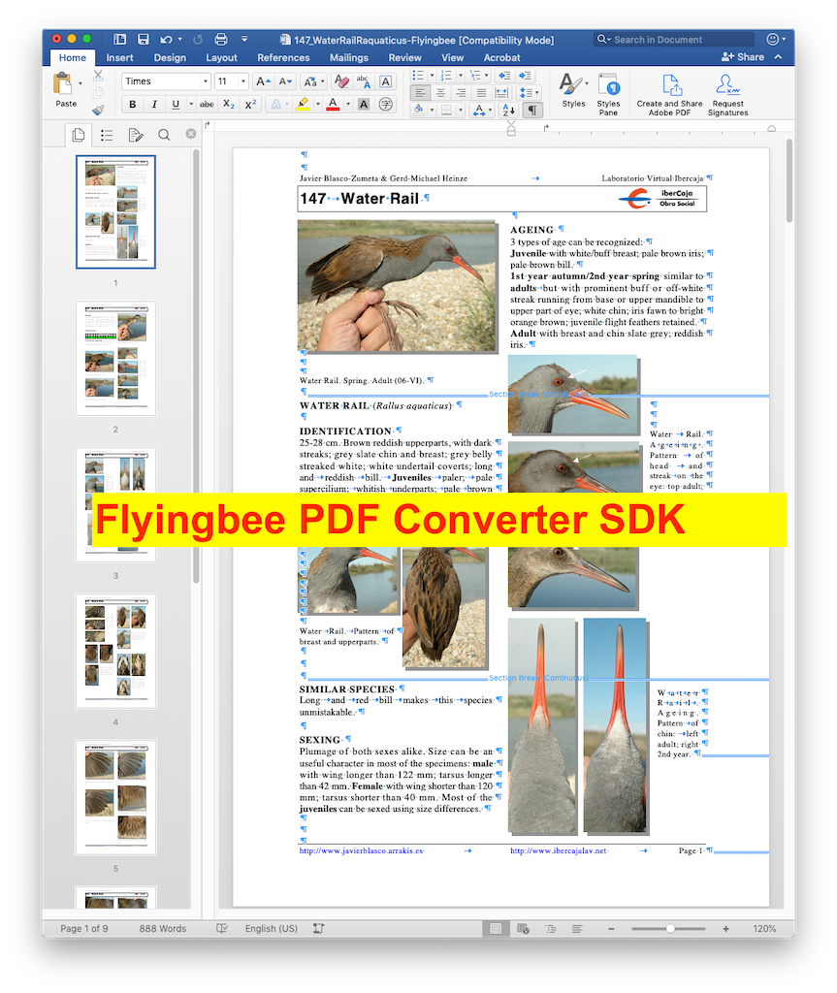Open the sidebar search and replace pane

164,135
